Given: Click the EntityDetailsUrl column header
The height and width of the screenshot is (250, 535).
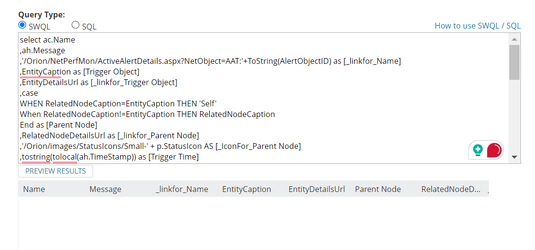Looking at the screenshot, I should (316, 189).
